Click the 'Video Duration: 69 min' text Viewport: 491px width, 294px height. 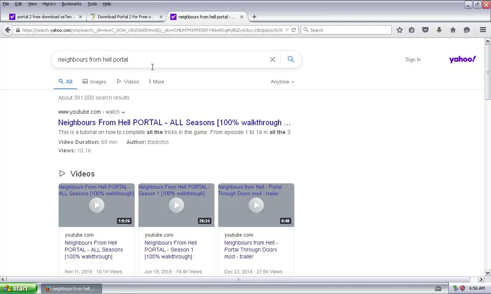click(88, 142)
